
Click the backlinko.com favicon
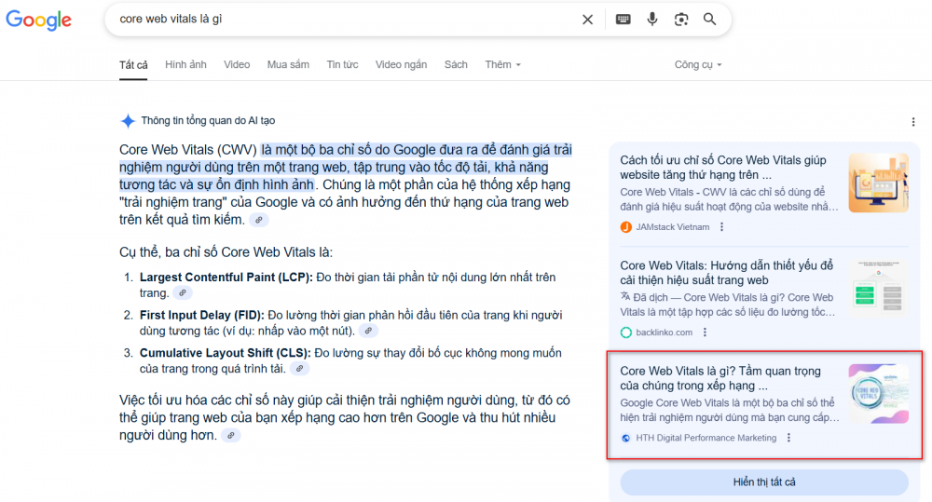coord(626,332)
